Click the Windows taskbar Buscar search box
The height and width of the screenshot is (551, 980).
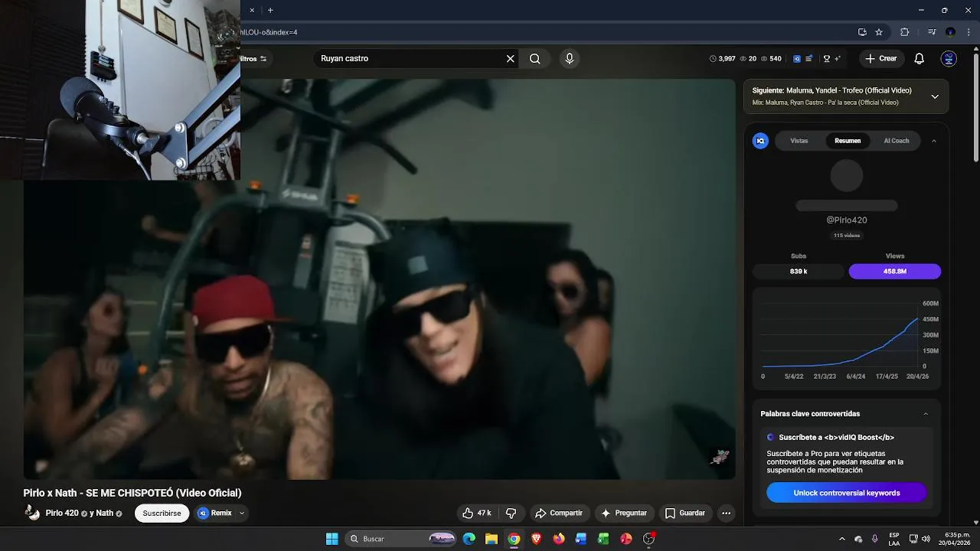[402, 539]
